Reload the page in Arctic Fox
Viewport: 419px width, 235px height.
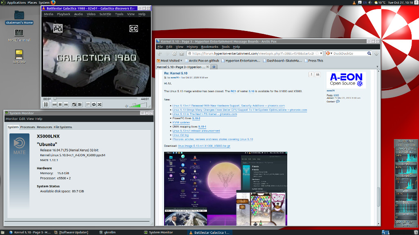pyautogui.click(x=174, y=53)
